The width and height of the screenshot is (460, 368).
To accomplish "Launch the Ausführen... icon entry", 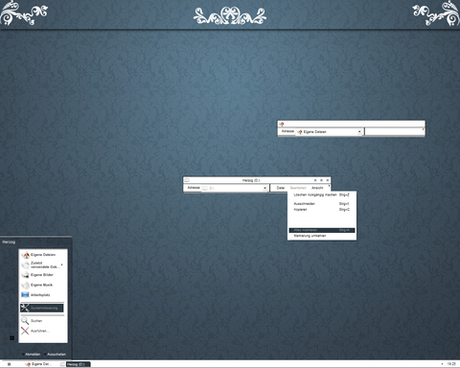I will click(x=25, y=331).
